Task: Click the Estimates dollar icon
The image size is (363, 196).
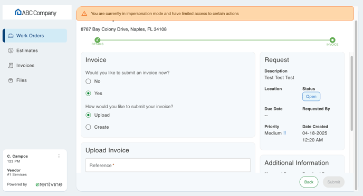Action: [11, 50]
